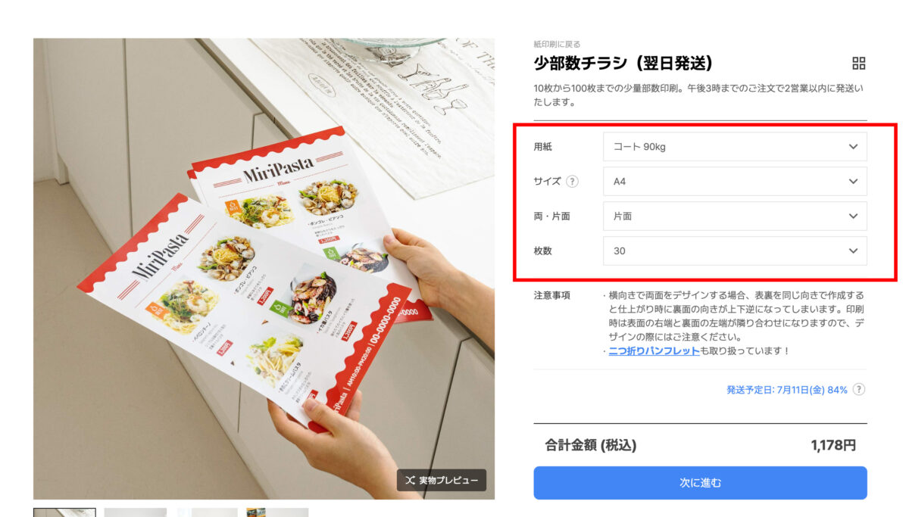Click the chevron arrow in the 用紙 field
This screenshot has width=909, height=517.
[853, 147]
